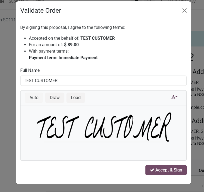
Task: Open the signature font style dropdown
Action: 174,97
